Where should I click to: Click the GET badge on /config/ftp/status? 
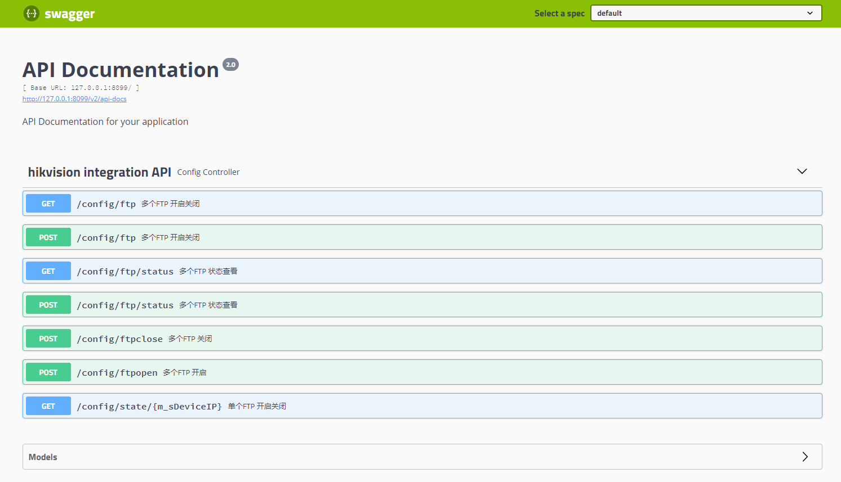coord(48,271)
